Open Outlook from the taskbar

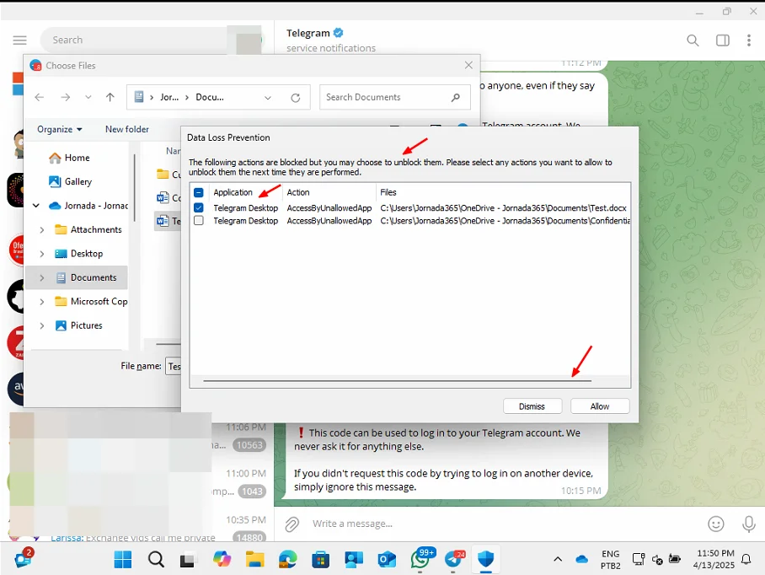click(x=387, y=559)
